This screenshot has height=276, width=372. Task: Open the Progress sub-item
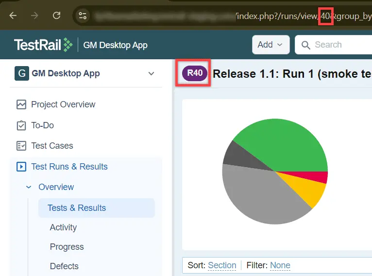pyautogui.click(x=67, y=247)
